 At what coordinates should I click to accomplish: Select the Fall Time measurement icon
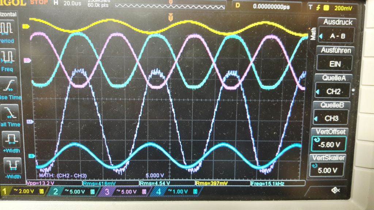point(9,112)
